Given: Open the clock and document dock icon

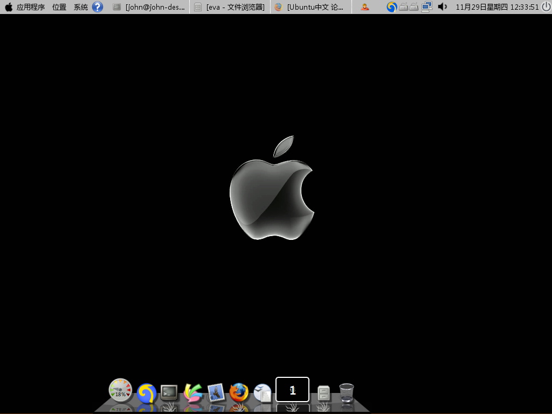Looking at the screenshot, I should point(263,393).
